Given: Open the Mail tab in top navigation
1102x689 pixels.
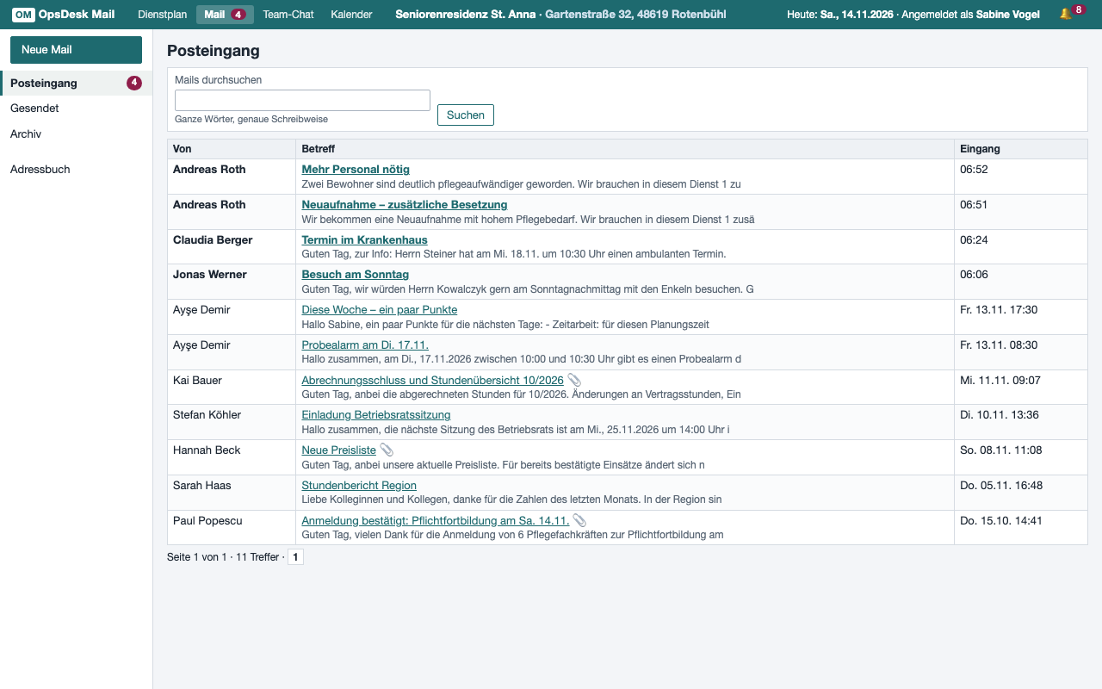Looking at the screenshot, I should (225, 15).
